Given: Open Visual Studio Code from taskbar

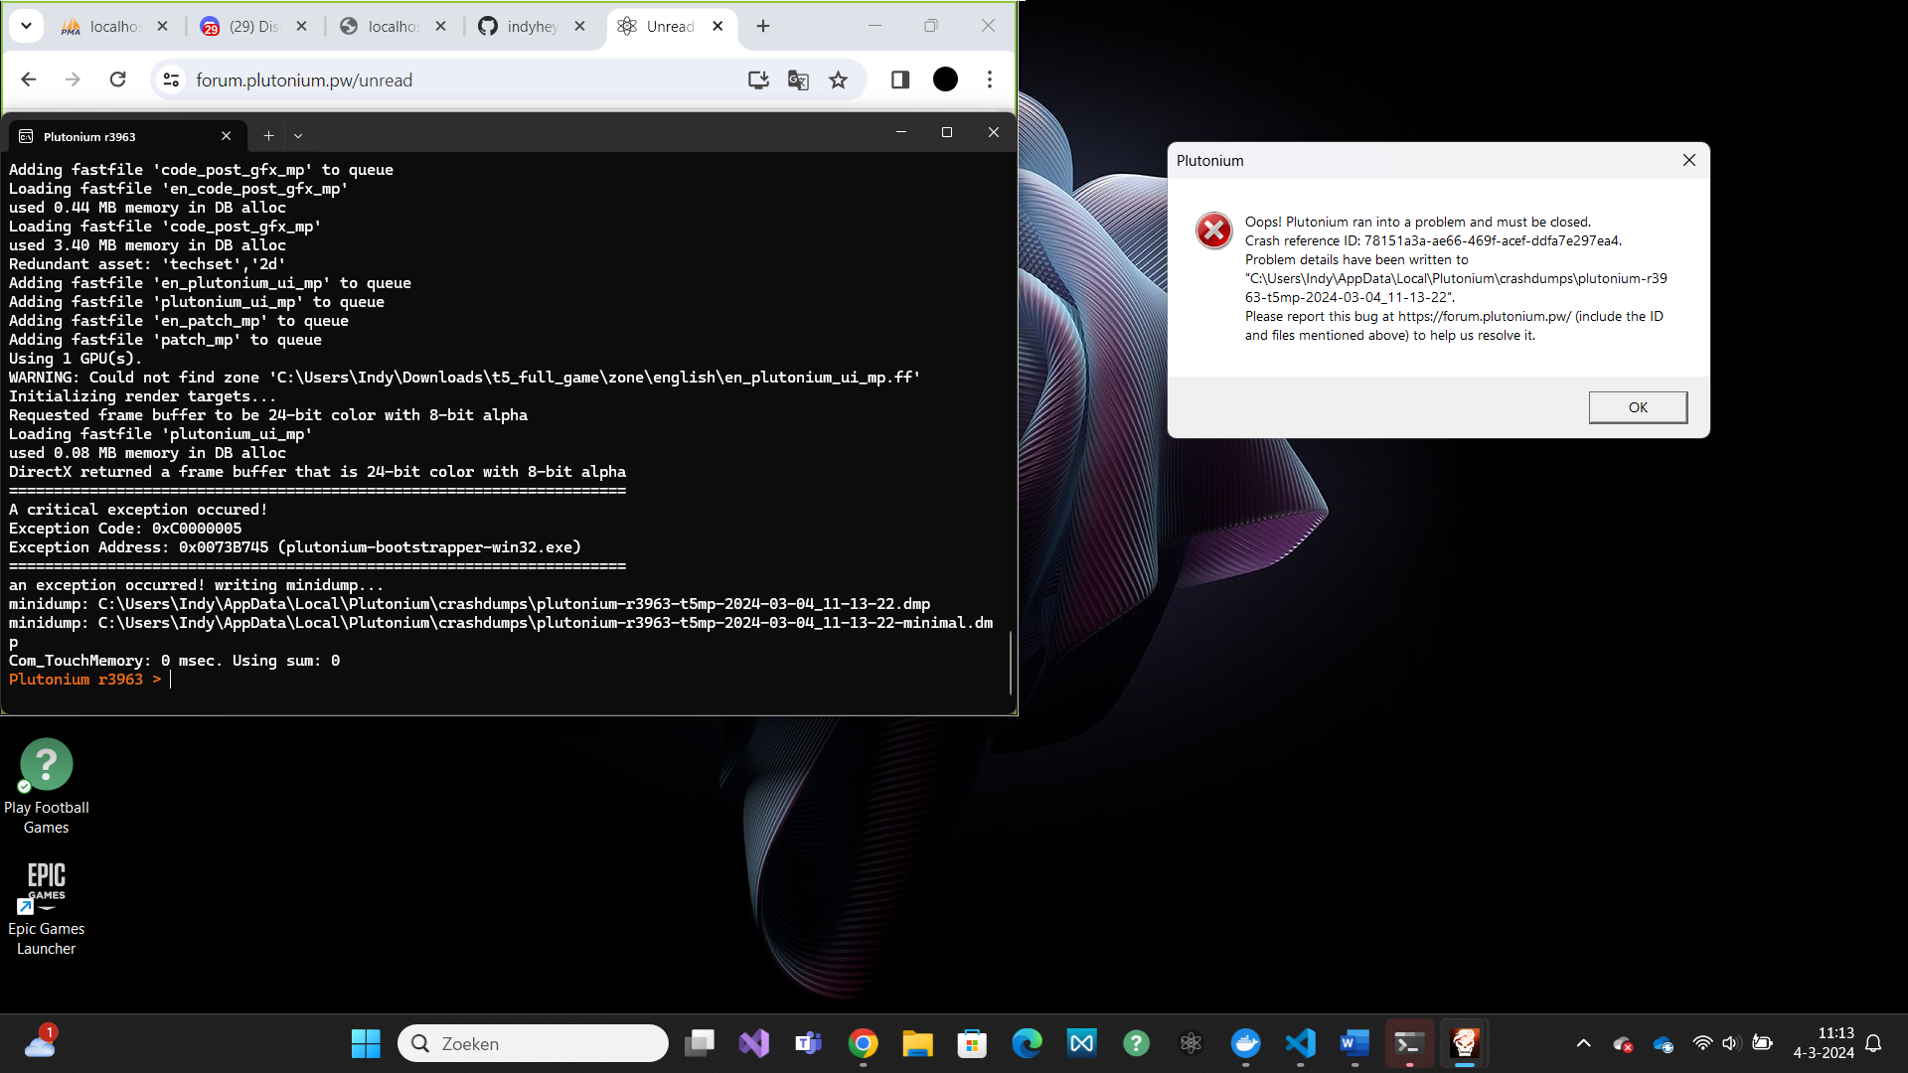Looking at the screenshot, I should coord(1300,1043).
